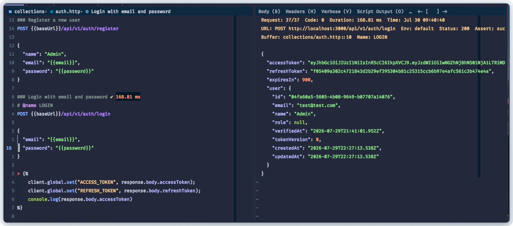The height and width of the screenshot is (226, 513).
Task: Click the "verifiedAt" timestamp line
Action: point(328,131)
